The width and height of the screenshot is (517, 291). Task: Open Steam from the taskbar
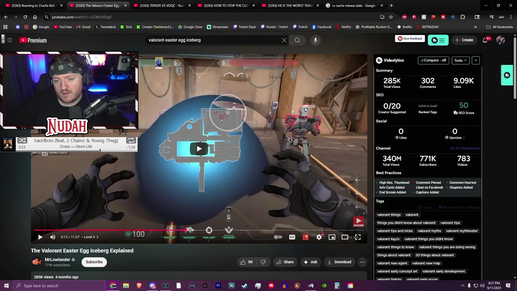pos(245,286)
